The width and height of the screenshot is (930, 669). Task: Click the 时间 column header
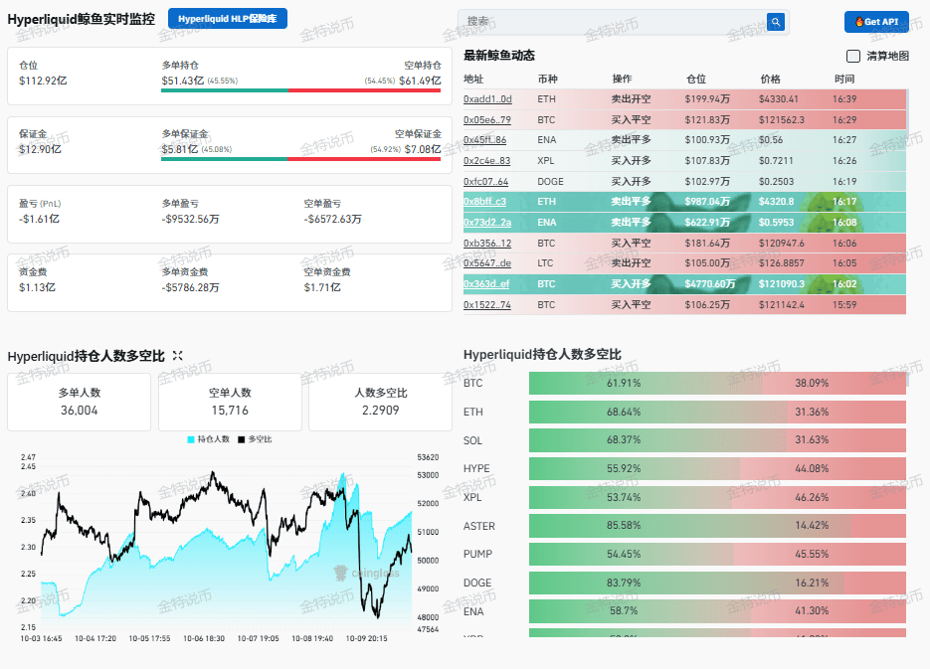[x=844, y=79]
